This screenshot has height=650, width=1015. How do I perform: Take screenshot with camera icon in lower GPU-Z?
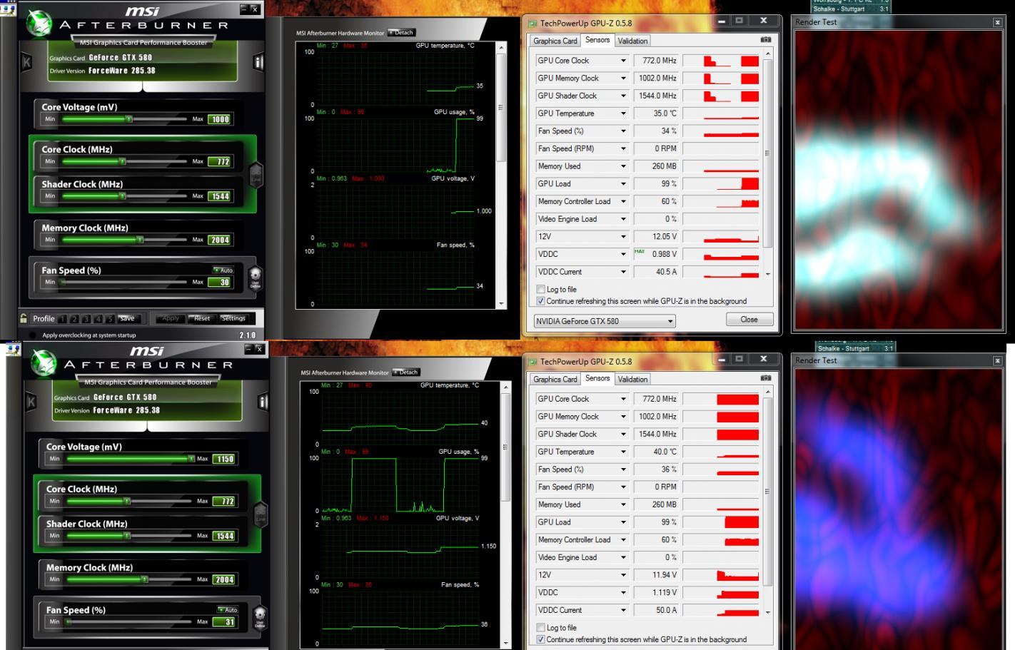pos(765,378)
